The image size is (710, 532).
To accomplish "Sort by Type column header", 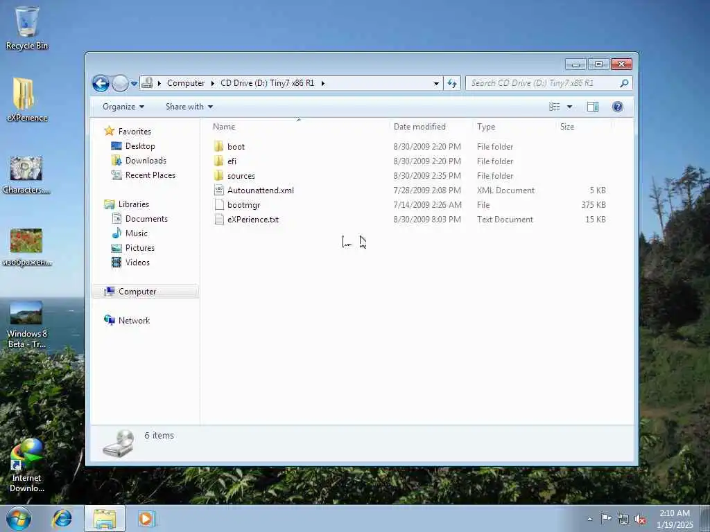I will click(x=486, y=127).
